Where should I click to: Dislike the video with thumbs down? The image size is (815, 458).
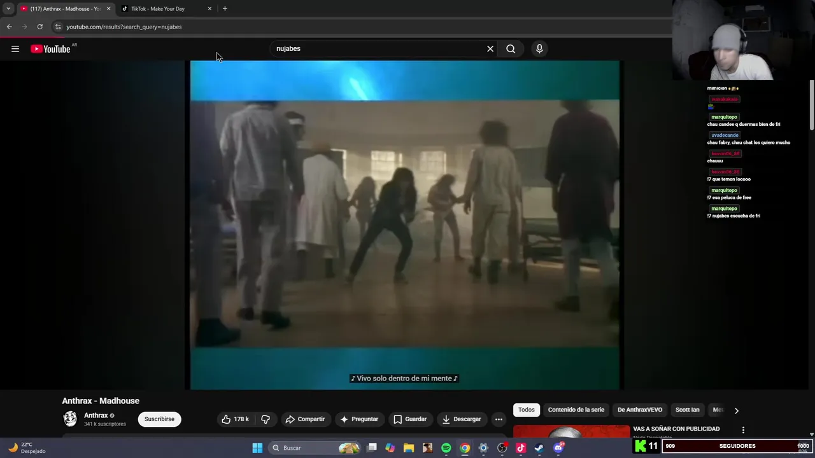click(x=266, y=419)
